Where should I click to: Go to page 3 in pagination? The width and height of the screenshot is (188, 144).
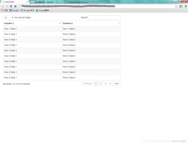point(106,83)
